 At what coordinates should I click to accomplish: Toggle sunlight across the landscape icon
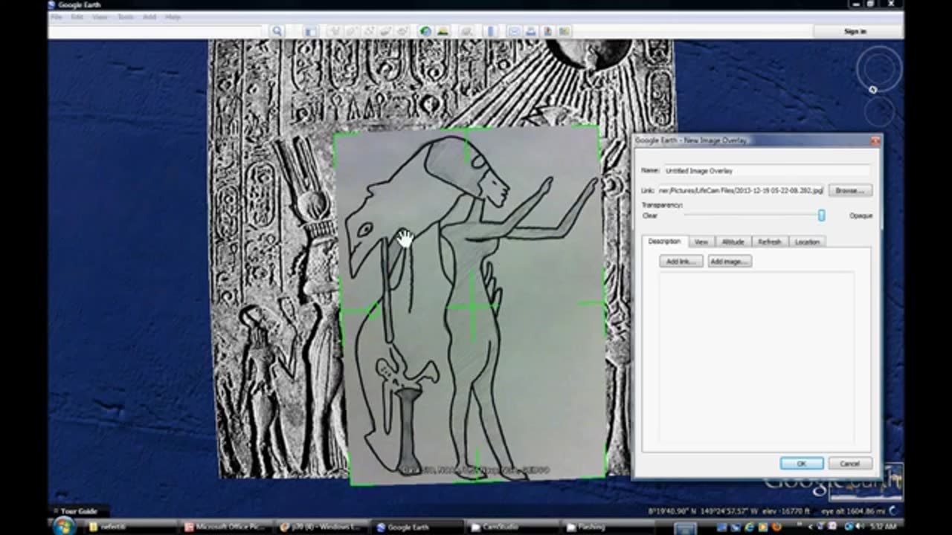(x=443, y=31)
